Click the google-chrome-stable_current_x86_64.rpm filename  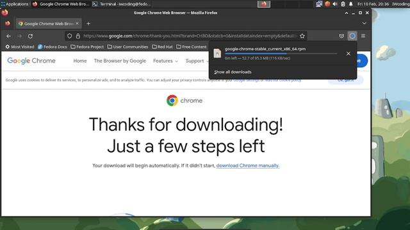pyautogui.click(x=265, y=49)
